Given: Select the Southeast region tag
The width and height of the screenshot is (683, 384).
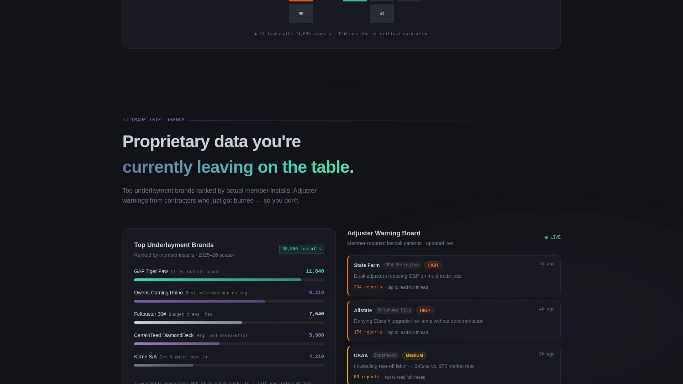Looking at the screenshot, I should (385, 356).
